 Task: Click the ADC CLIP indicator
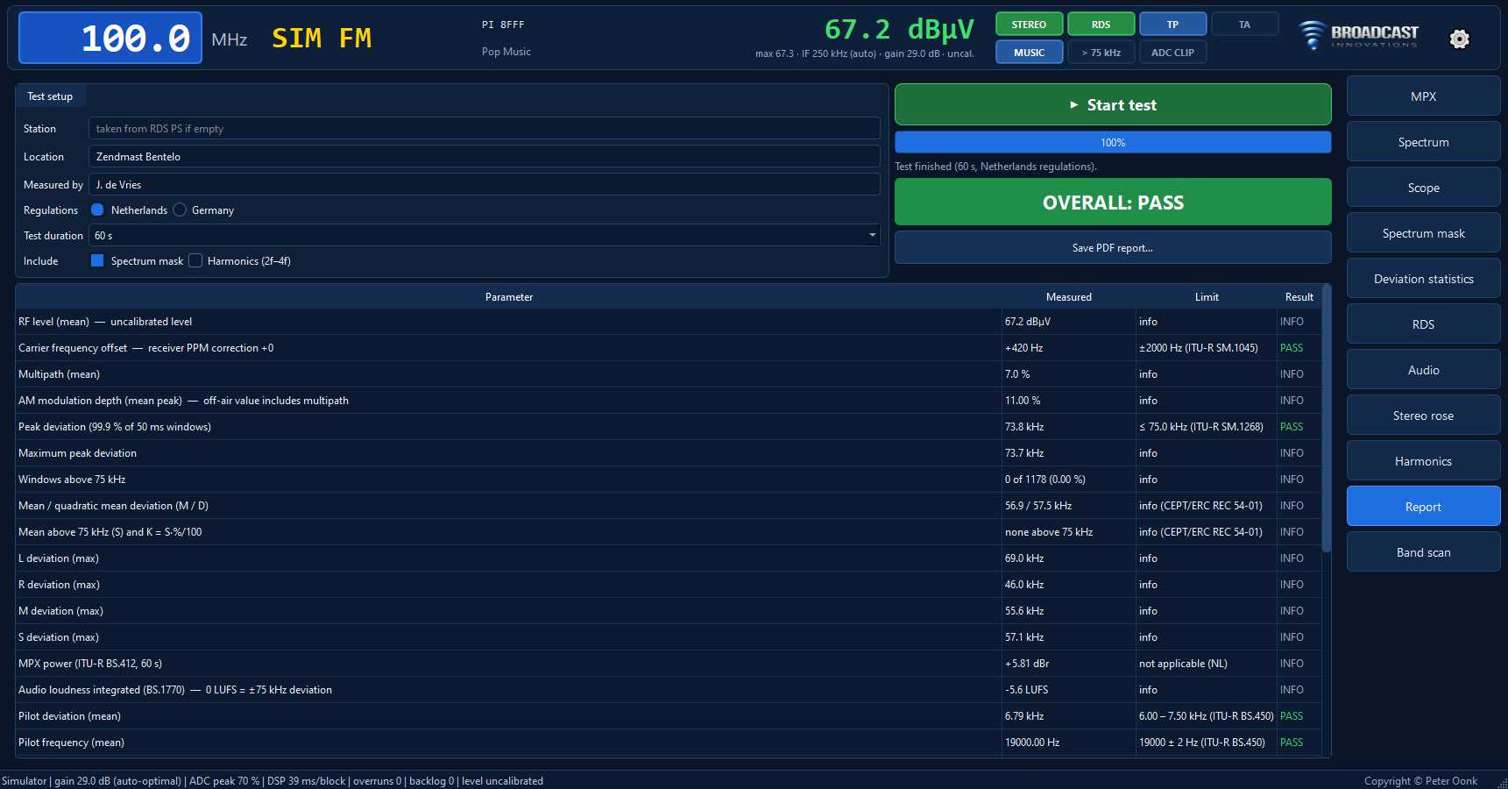1172,53
